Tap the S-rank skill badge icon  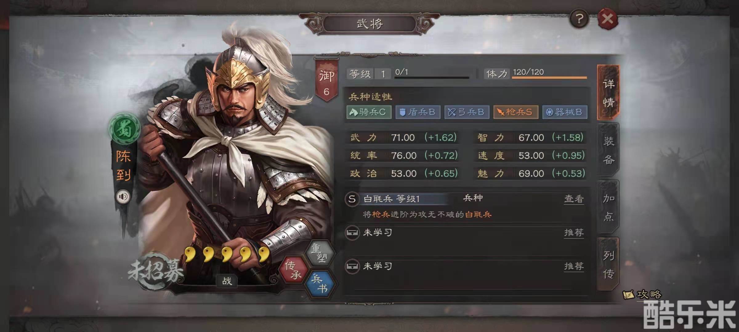[352, 199]
